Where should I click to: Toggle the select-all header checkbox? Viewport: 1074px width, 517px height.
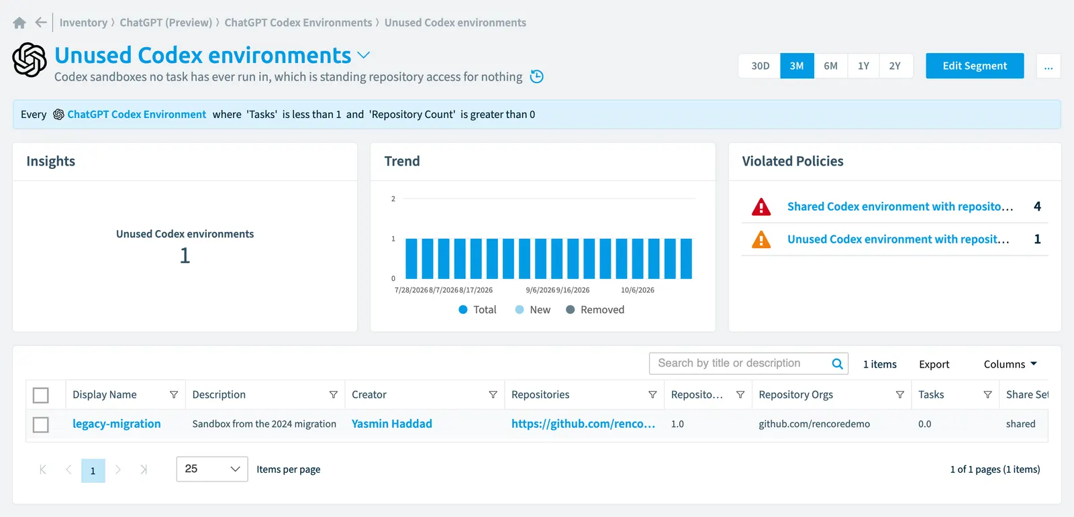(x=41, y=395)
